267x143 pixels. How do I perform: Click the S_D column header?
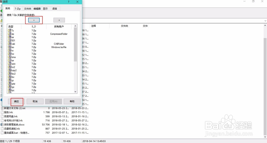[34, 26]
